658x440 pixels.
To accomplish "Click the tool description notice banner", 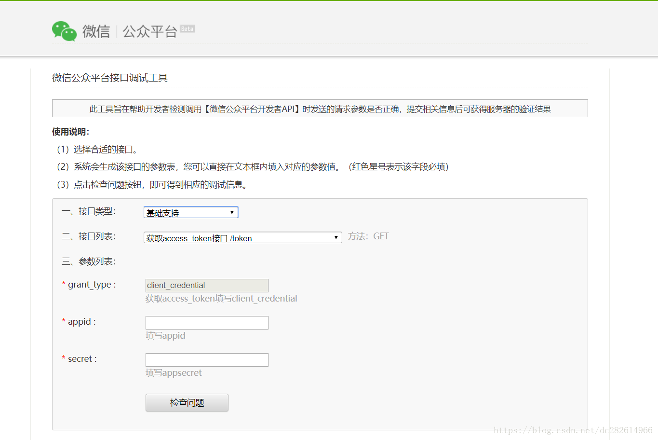I will [x=320, y=109].
